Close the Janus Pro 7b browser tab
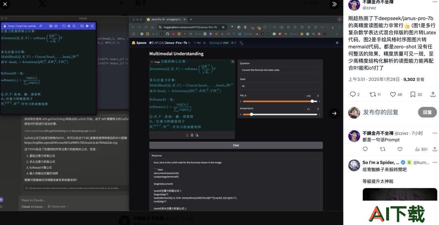The image size is (439, 225). click(185, 19)
